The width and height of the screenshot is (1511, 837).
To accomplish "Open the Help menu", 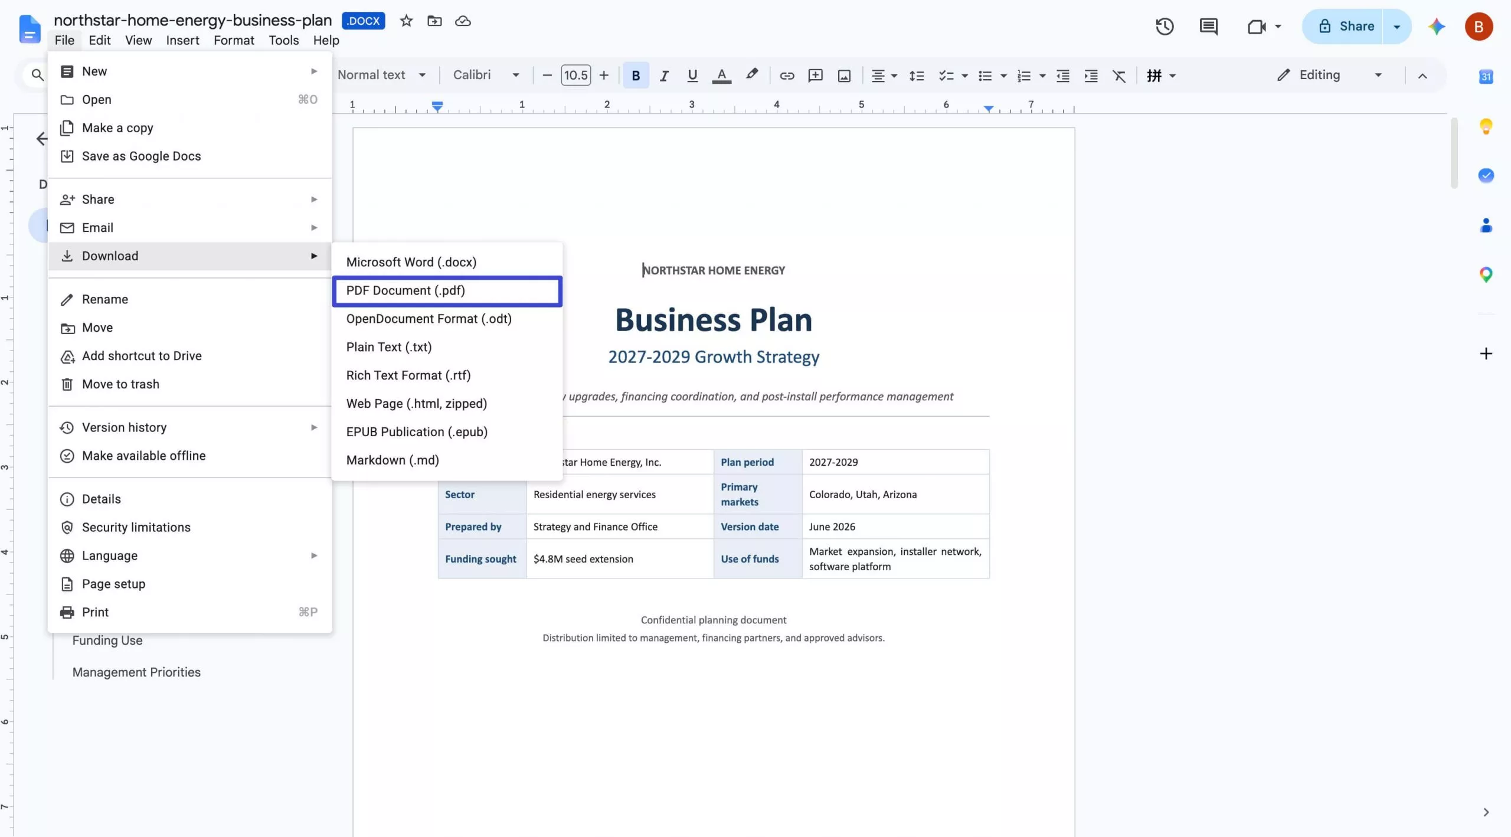I will (x=326, y=40).
